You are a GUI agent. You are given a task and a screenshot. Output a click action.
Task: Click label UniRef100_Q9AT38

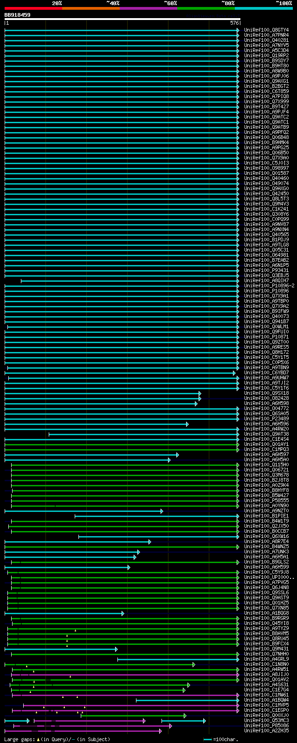click(266, 434)
